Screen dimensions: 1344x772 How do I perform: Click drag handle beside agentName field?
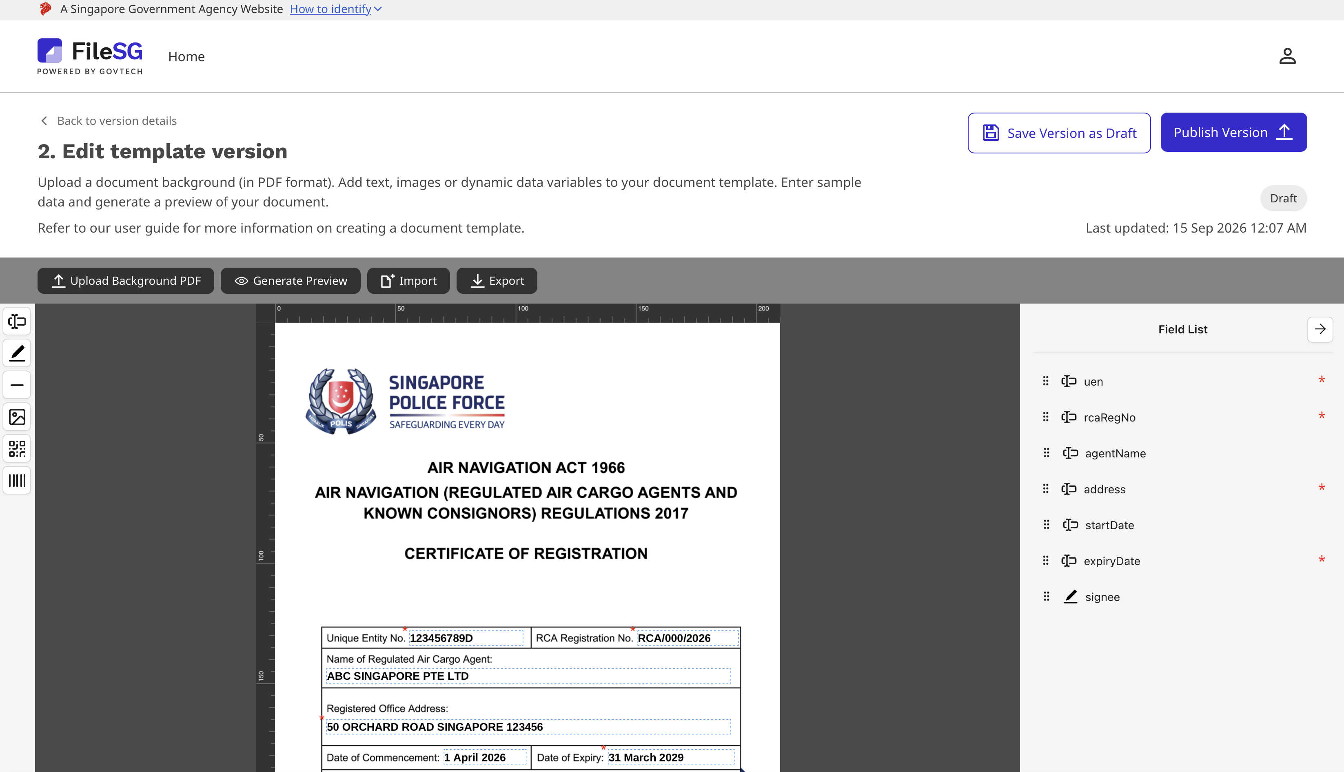coord(1046,453)
